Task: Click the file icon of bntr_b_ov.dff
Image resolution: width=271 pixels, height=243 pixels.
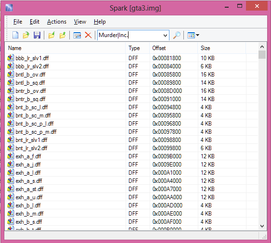Action: (11, 90)
